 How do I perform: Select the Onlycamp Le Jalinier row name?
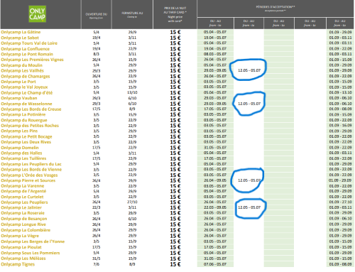click(21, 207)
